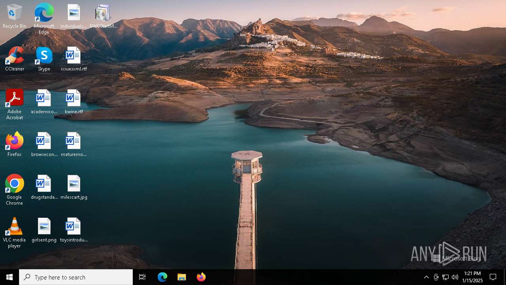Open Adobe Acrobat desktop shortcut
Screen dimensions: 506x285
15,104
